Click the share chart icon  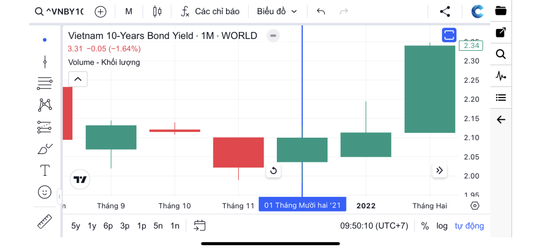tap(445, 12)
